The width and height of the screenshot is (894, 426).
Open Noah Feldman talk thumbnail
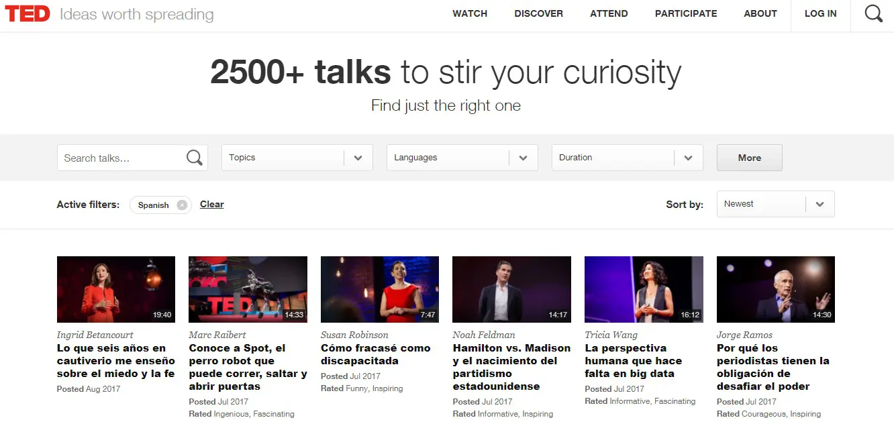click(x=511, y=289)
